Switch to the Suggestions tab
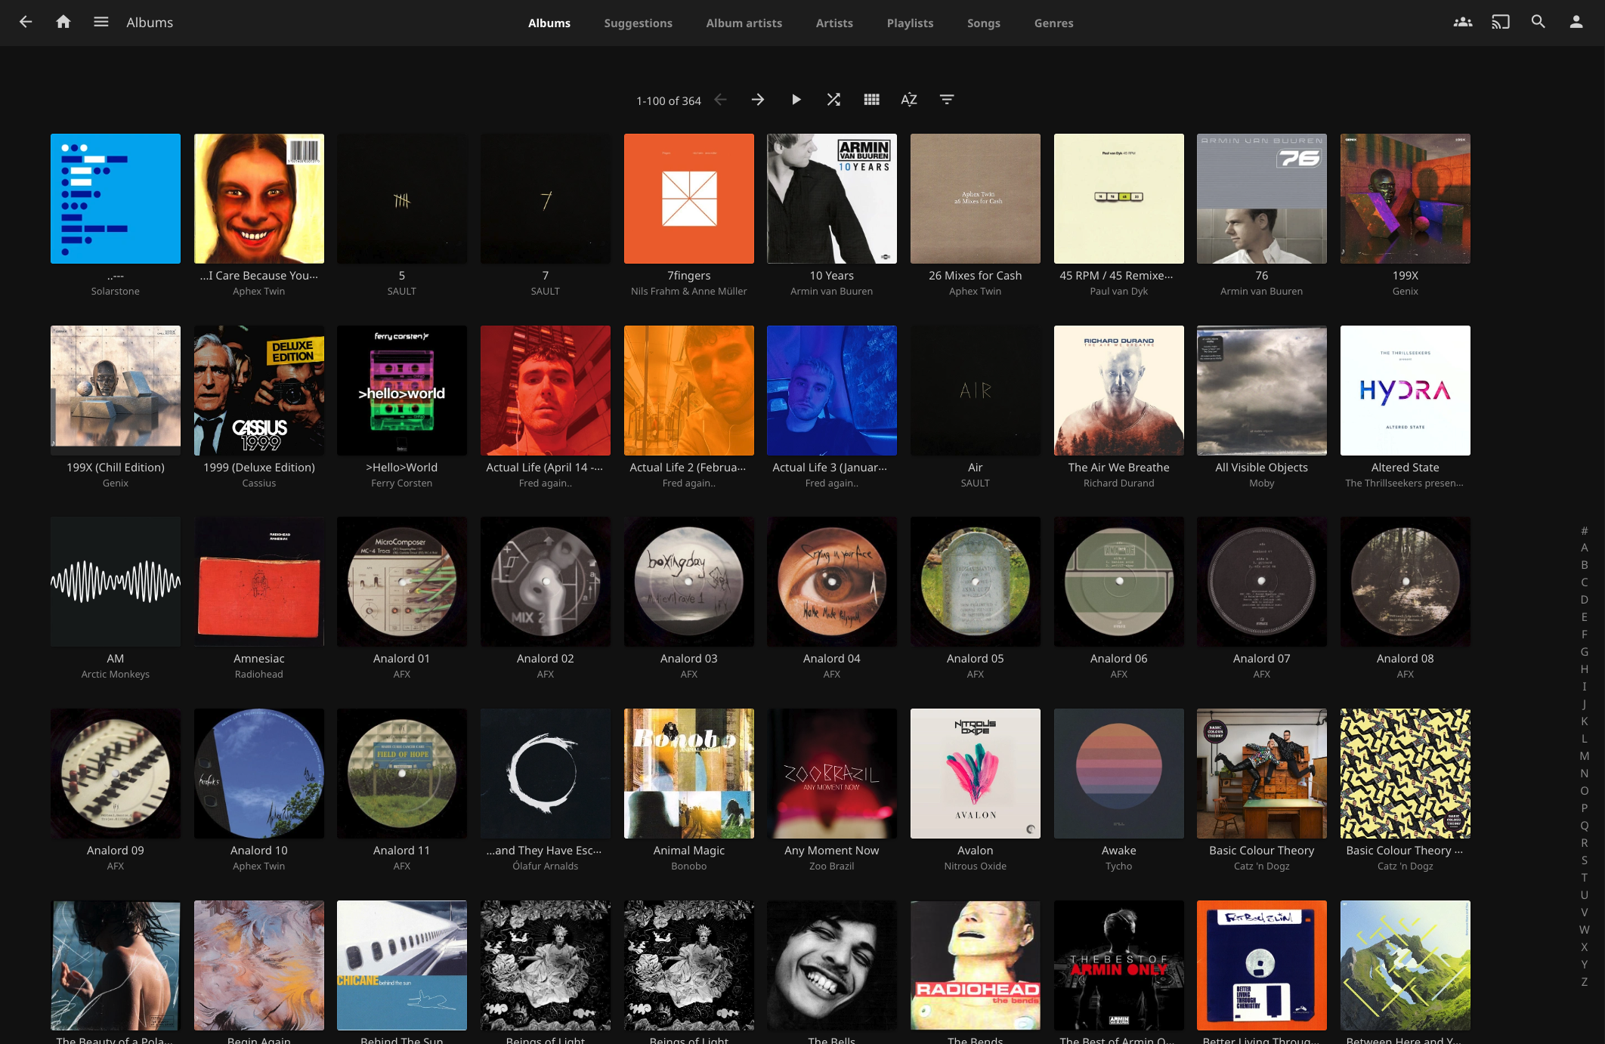Viewport: 1605px width, 1044px height. (638, 23)
